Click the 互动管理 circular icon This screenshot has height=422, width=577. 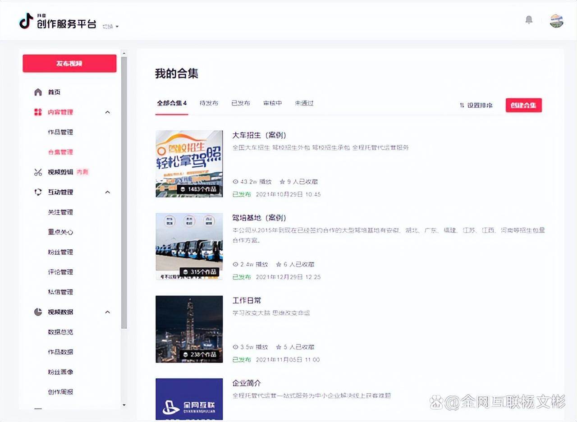point(38,192)
